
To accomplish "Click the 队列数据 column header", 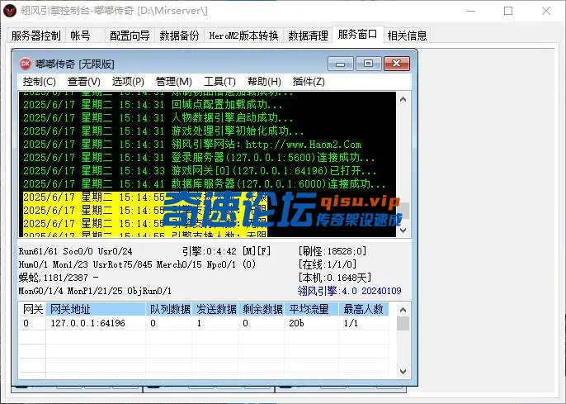I will [169, 309].
